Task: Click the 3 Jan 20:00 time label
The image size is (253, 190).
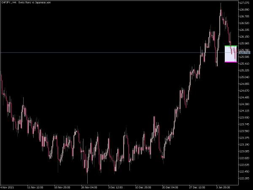Action: point(223,187)
